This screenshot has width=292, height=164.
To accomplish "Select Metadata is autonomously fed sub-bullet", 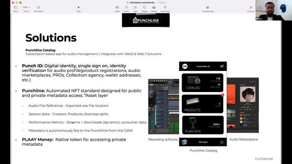I will [x=81, y=131].
